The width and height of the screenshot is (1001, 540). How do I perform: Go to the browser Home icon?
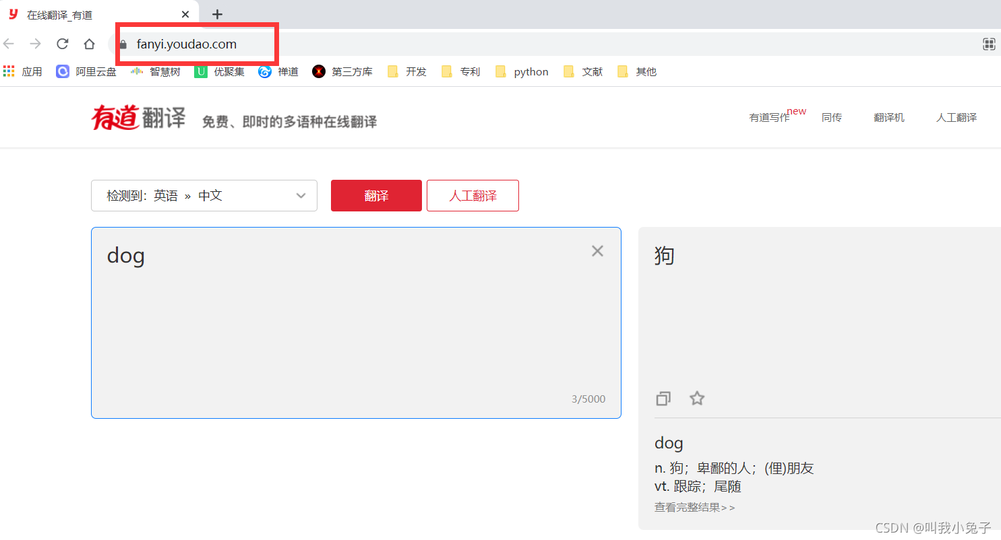click(89, 44)
